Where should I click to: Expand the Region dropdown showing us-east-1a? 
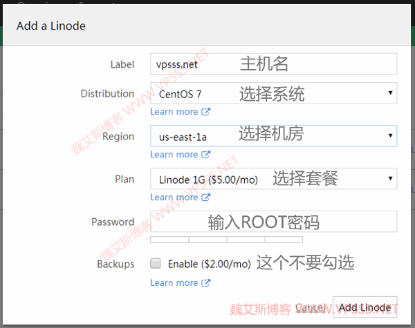point(273,136)
